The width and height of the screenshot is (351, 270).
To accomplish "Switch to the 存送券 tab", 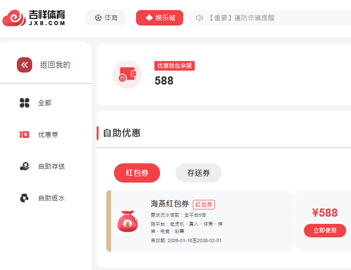I will click(199, 173).
